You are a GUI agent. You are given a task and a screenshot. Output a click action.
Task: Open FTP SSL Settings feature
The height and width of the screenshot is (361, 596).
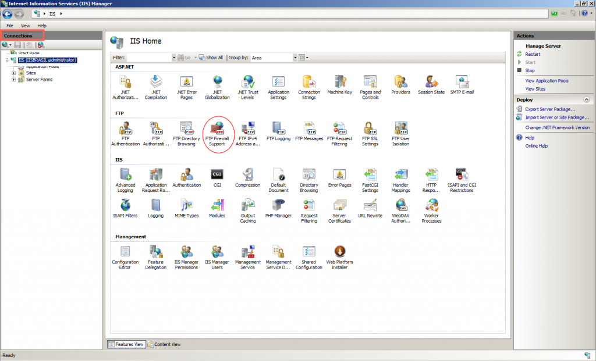[370, 134]
